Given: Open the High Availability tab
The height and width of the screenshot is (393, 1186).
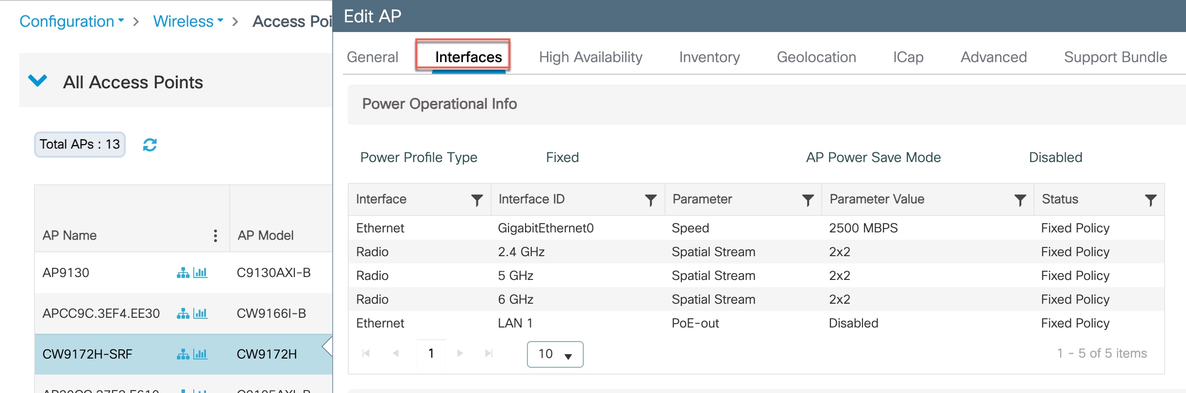Looking at the screenshot, I should [591, 57].
